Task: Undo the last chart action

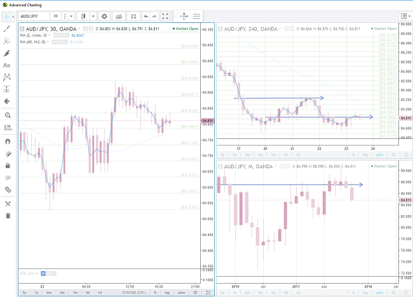Action: tap(146, 16)
